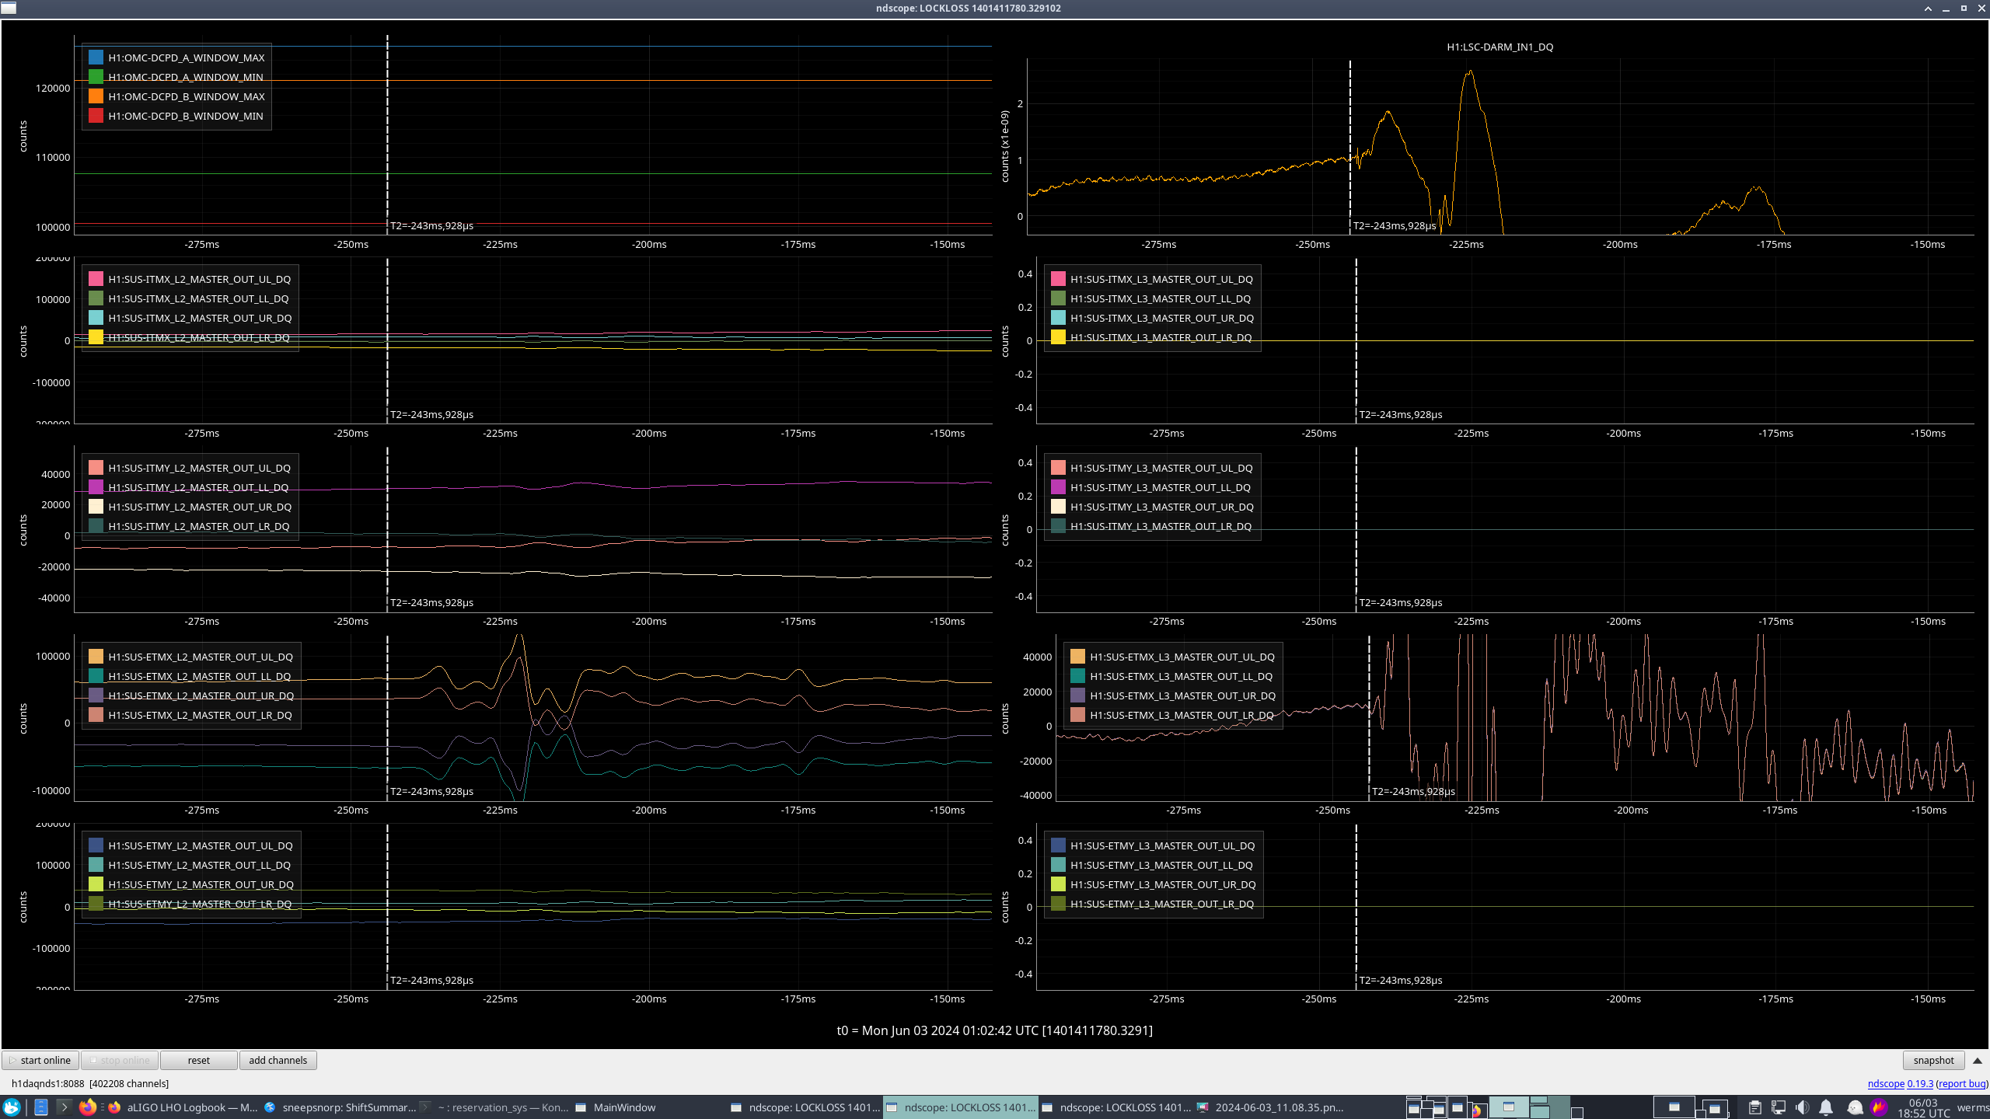Click the H1:OMC-DCPD_A_WINDOW_MAX blue legend swatch
Viewport: 1990px width, 1119px height.
pos(96,58)
